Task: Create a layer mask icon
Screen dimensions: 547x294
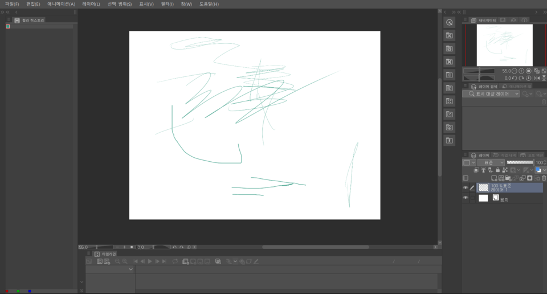Action: 529,178
